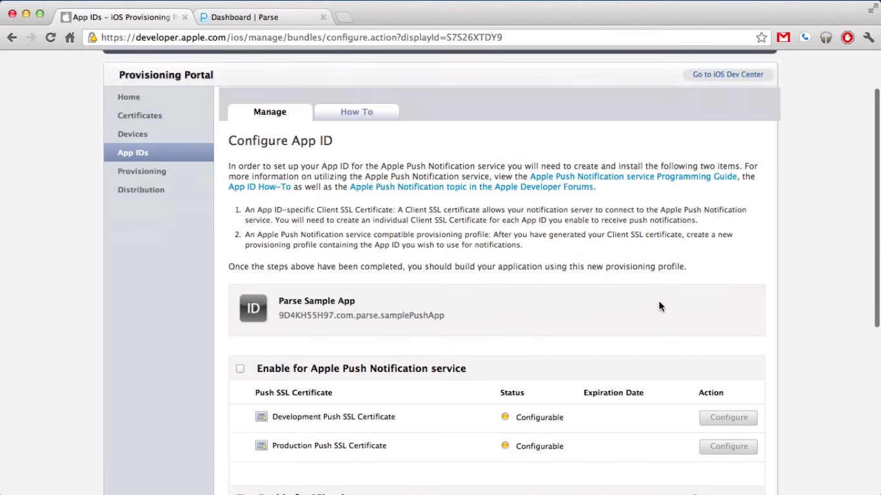Open the headphones extension icon
The width and height of the screenshot is (881, 495).
click(826, 37)
